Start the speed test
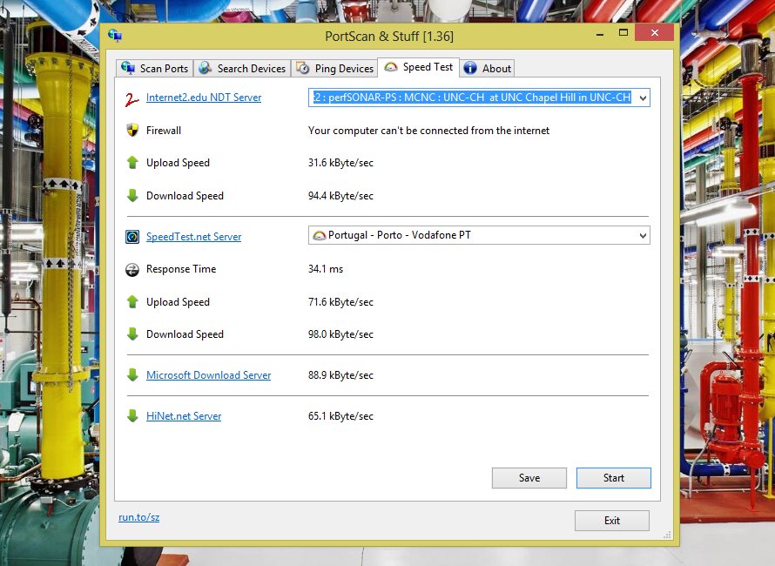 point(614,478)
